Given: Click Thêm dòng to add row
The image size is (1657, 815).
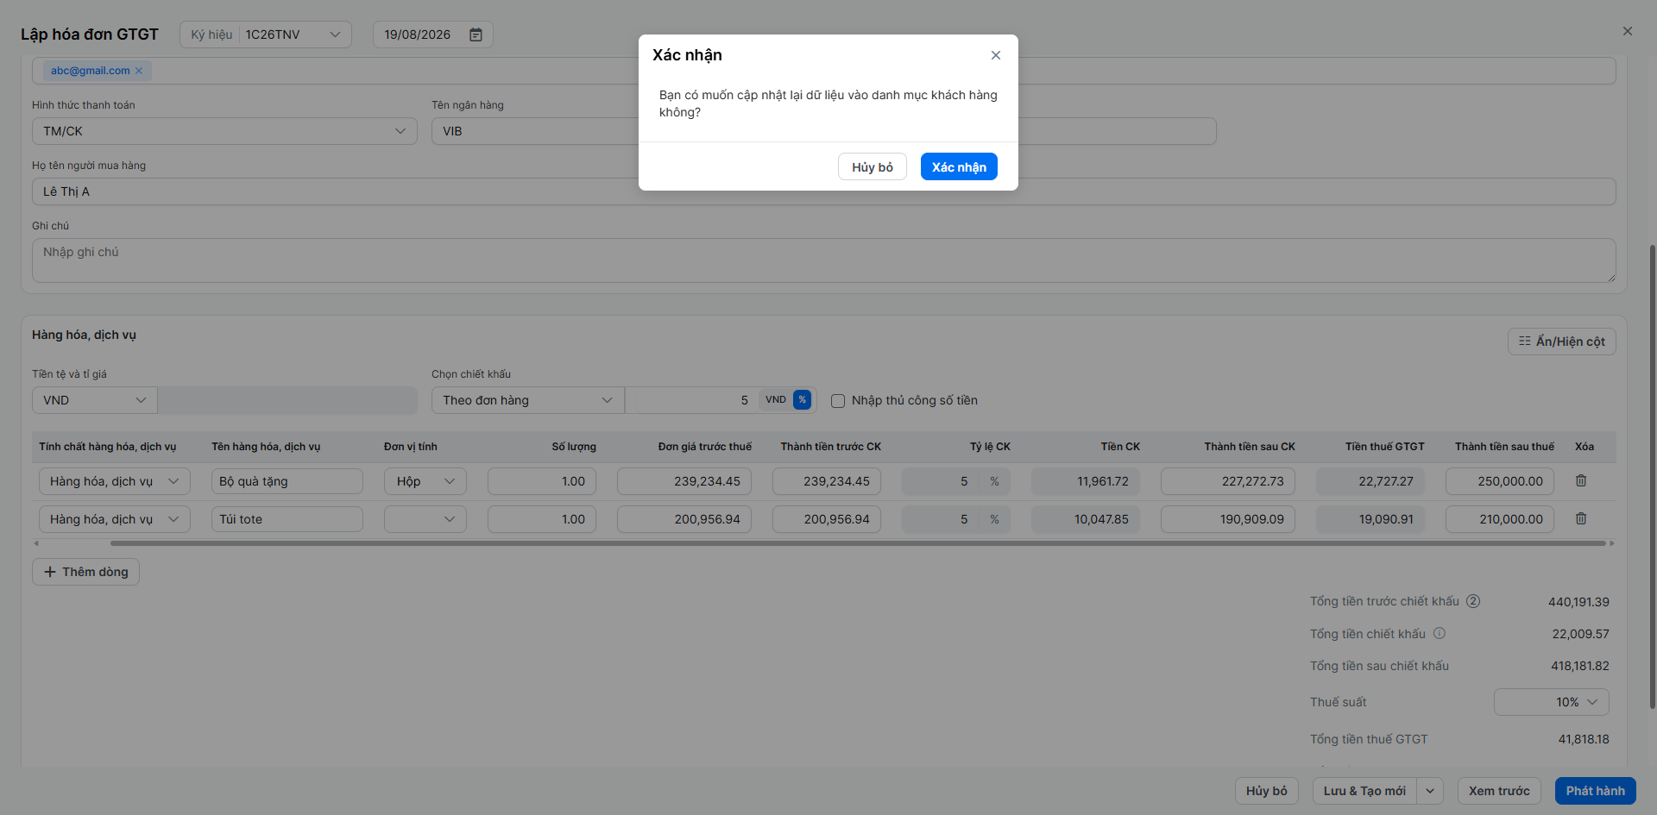Looking at the screenshot, I should point(85,572).
